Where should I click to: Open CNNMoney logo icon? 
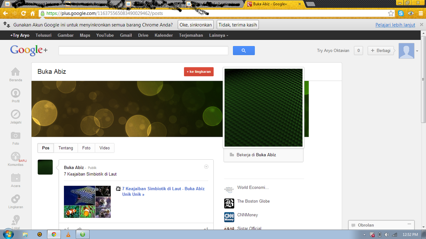pyautogui.click(x=229, y=217)
